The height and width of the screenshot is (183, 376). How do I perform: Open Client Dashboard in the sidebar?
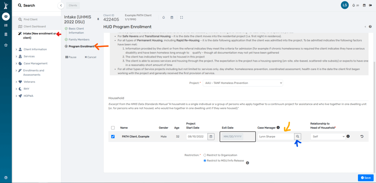tap(35, 26)
